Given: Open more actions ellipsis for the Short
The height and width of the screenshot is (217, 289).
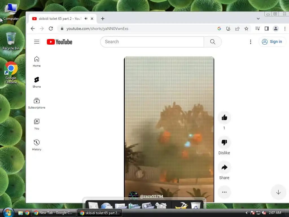Looking at the screenshot, I should pyautogui.click(x=224, y=192).
